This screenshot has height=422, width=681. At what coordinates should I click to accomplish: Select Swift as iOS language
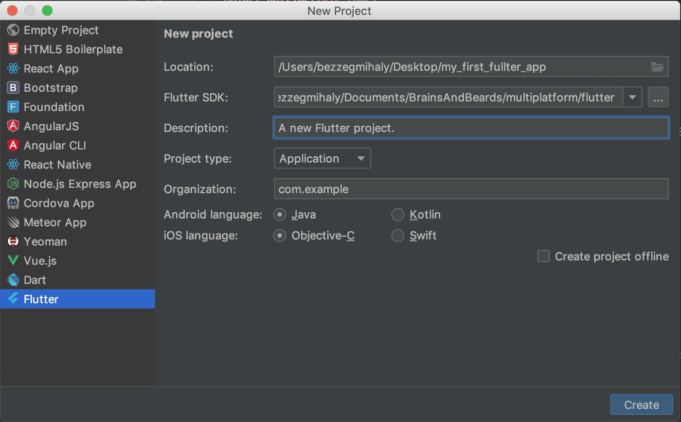pyautogui.click(x=398, y=236)
